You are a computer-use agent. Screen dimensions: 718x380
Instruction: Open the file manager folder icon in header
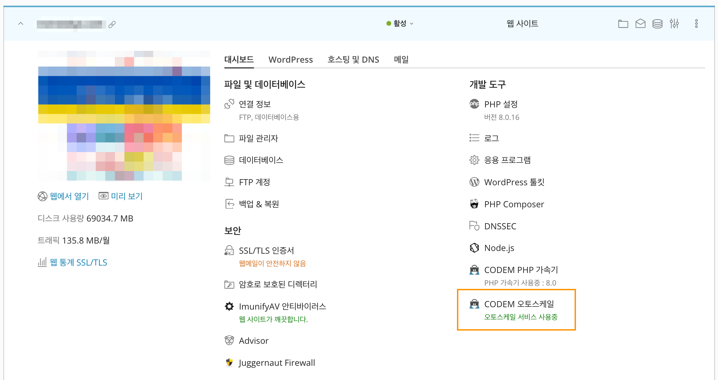click(x=623, y=24)
